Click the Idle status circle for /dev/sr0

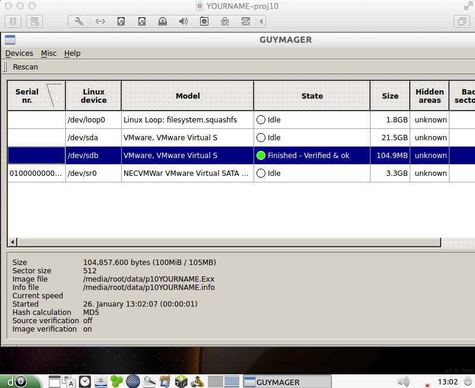261,174
